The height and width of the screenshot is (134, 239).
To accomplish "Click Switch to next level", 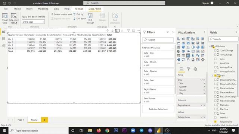I will point(61,15).
